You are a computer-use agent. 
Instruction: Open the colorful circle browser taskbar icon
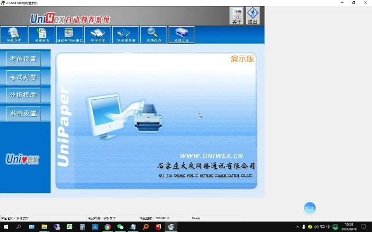click(108, 227)
